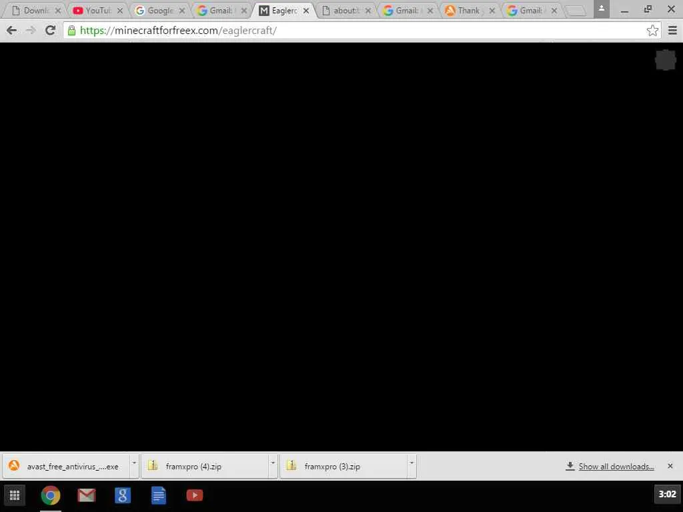This screenshot has height=512, width=683.
Task: Close the Thank tab
Action: tap(492, 11)
